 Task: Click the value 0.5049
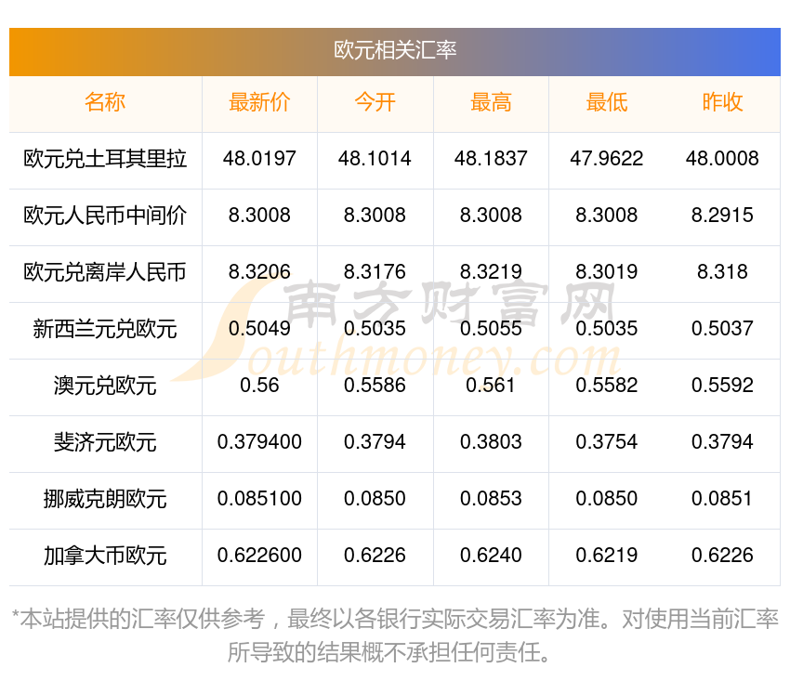pyautogui.click(x=259, y=329)
